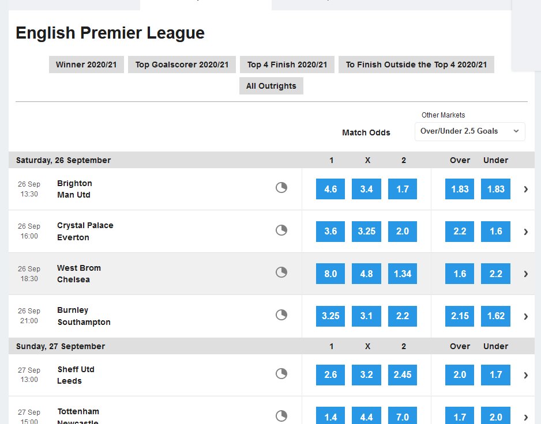The image size is (541, 424).
Task: Pick the 1.34 odds for Chelsea away win
Action: click(403, 274)
